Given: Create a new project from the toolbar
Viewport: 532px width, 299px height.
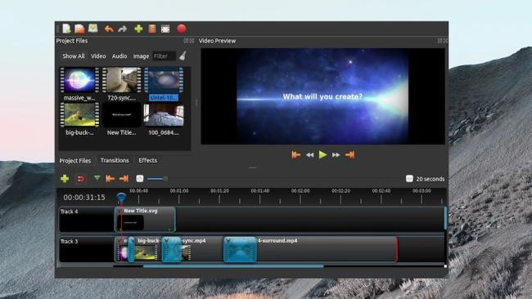Looking at the screenshot, I should coord(66,29).
